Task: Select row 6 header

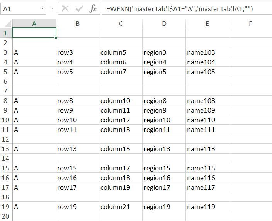Action: [6, 81]
